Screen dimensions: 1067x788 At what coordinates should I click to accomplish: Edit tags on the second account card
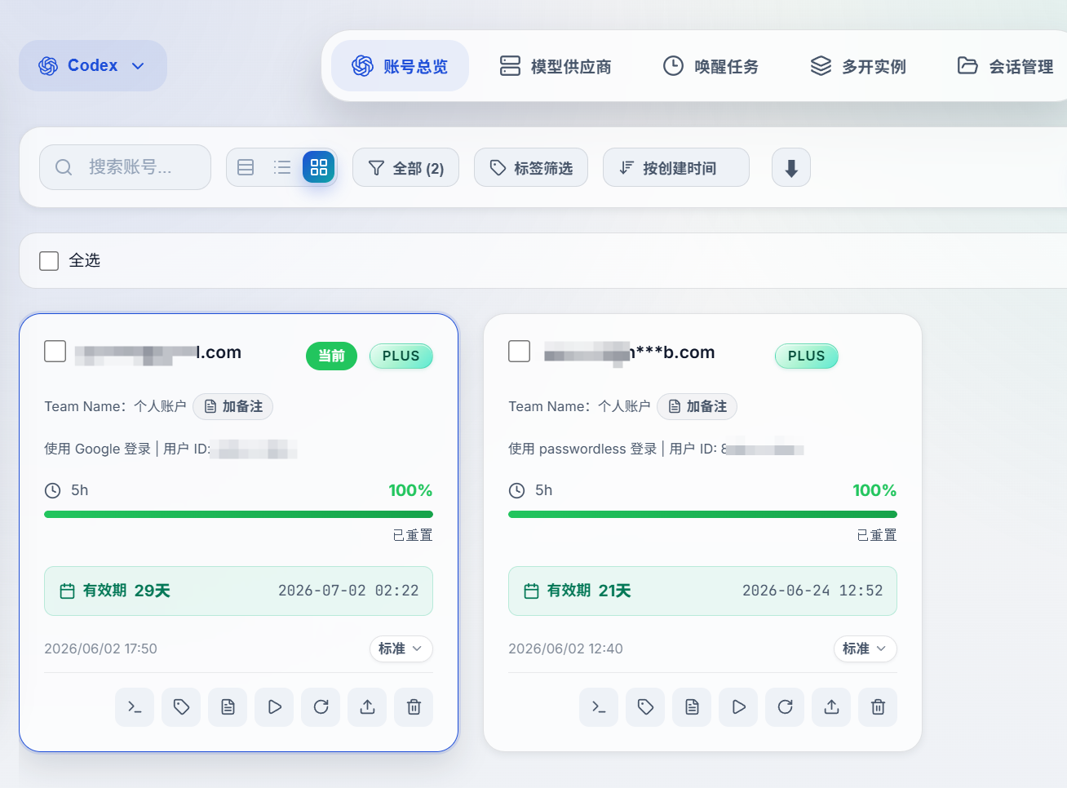(645, 706)
